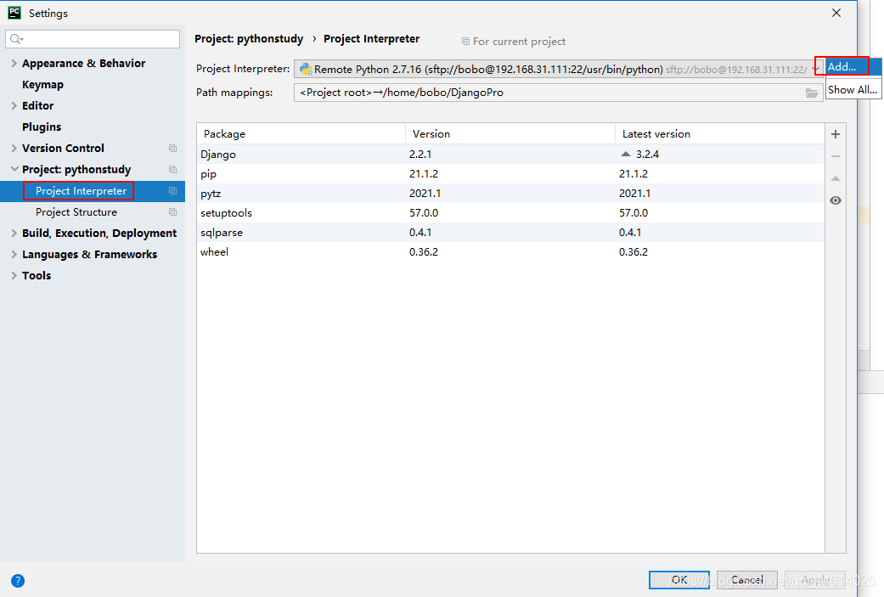Screen dimensions: 884x597
Task: Click the upgrade package arrow icon
Action: pos(836,178)
